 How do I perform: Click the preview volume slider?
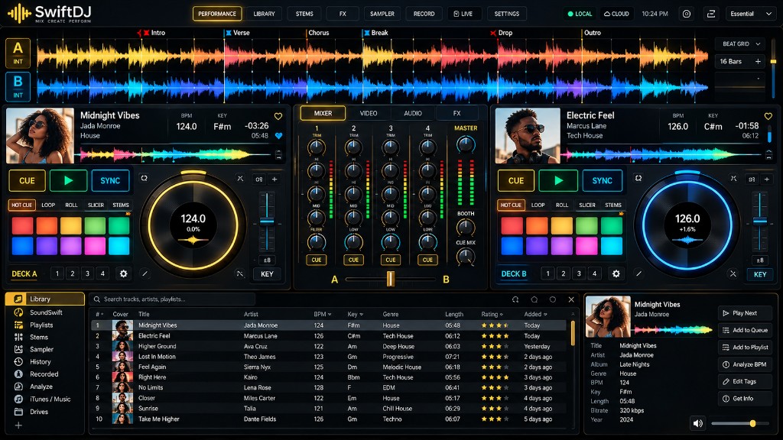click(x=740, y=423)
